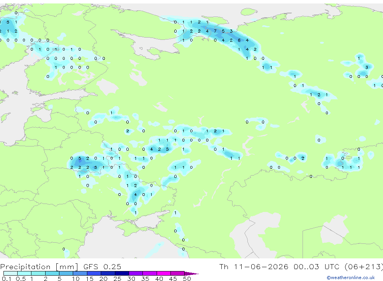Click the legend label '10'

[x=75, y=279]
